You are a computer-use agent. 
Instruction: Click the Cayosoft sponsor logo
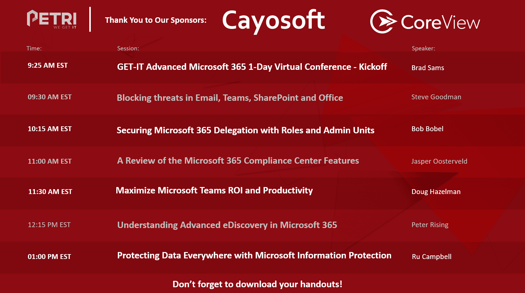click(274, 21)
